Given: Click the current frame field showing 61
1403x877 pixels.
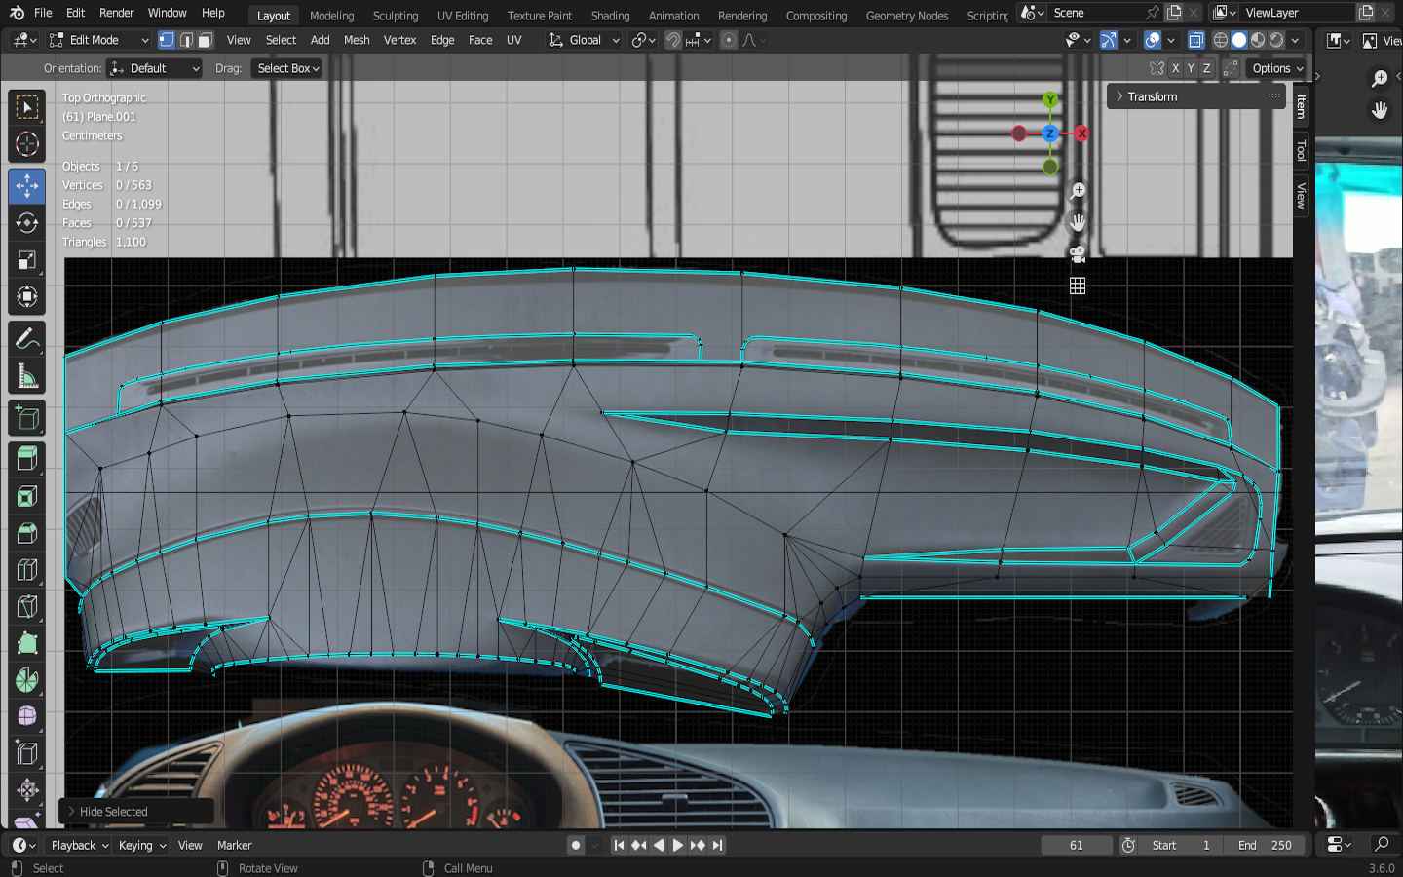Looking at the screenshot, I should pyautogui.click(x=1076, y=845).
